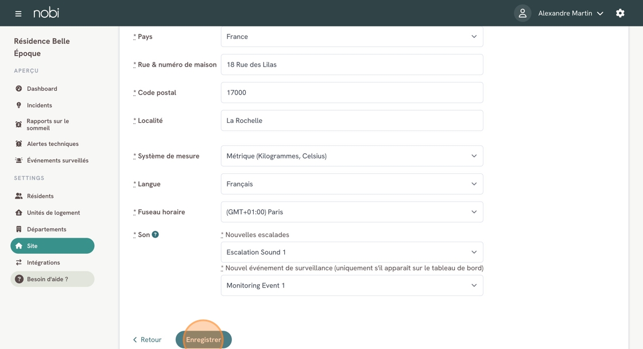
Task: Open Unités de logement menu item
Action: coord(53,212)
